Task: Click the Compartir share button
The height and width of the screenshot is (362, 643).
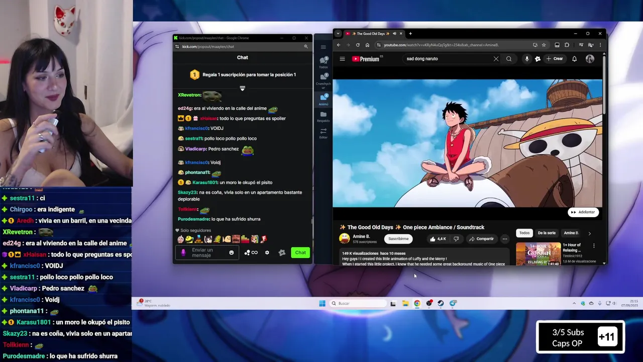Action: 481,239
